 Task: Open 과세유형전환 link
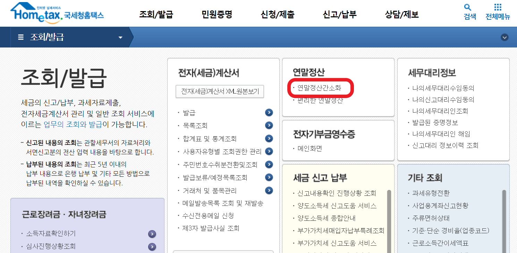[x=431, y=193]
